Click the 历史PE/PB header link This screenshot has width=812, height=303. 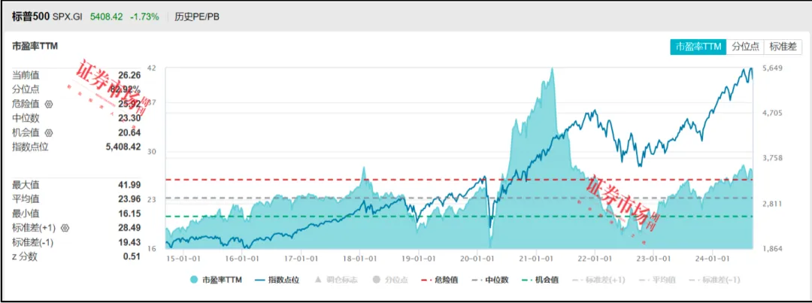[197, 17]
